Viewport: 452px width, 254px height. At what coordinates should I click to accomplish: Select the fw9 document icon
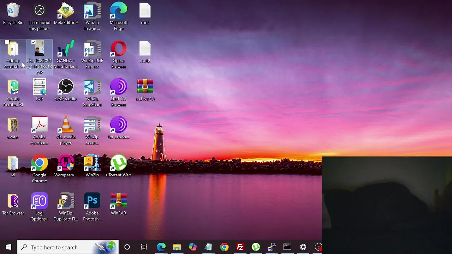click(39, 90)
